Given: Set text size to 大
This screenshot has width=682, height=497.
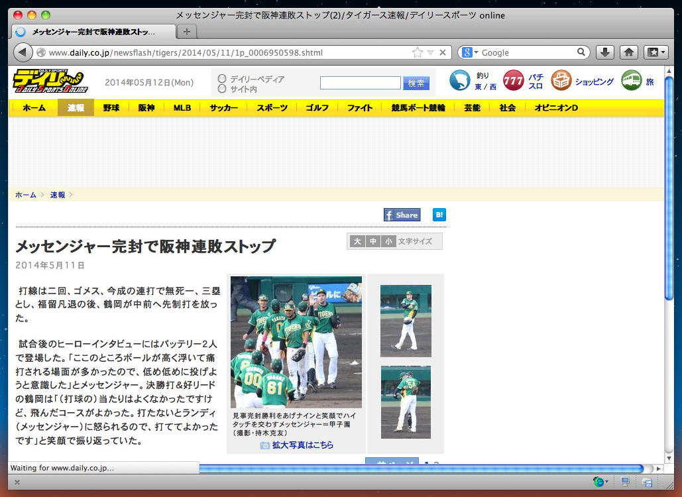Looking at the screenshot, I should (357, 241).
